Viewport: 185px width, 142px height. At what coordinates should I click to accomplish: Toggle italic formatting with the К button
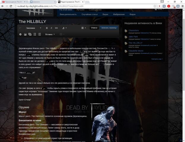click(51, 28)
